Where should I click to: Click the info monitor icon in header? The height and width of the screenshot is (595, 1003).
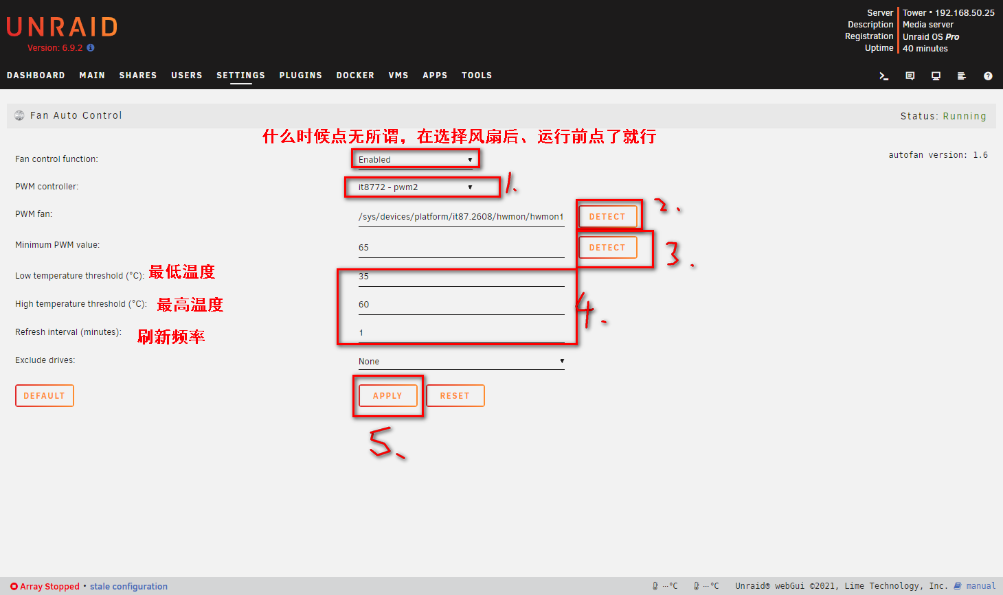(936, 76)
